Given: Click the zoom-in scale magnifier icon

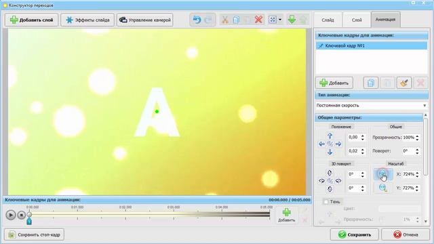Looking at the screenshot, I should pos(383,174).
